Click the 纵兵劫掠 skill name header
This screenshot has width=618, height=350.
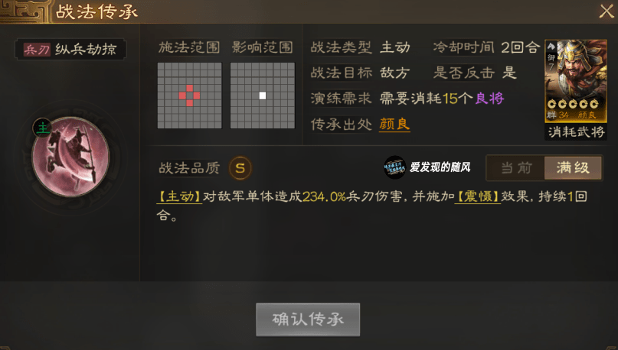point(86,50)
